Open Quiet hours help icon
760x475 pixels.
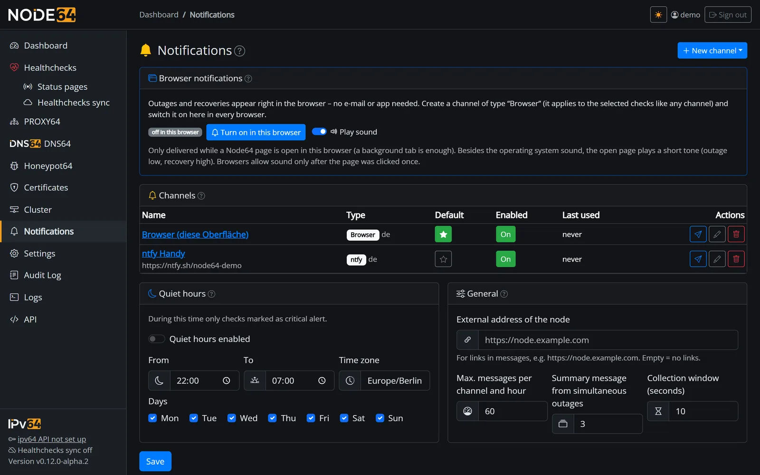click(211, 294)
